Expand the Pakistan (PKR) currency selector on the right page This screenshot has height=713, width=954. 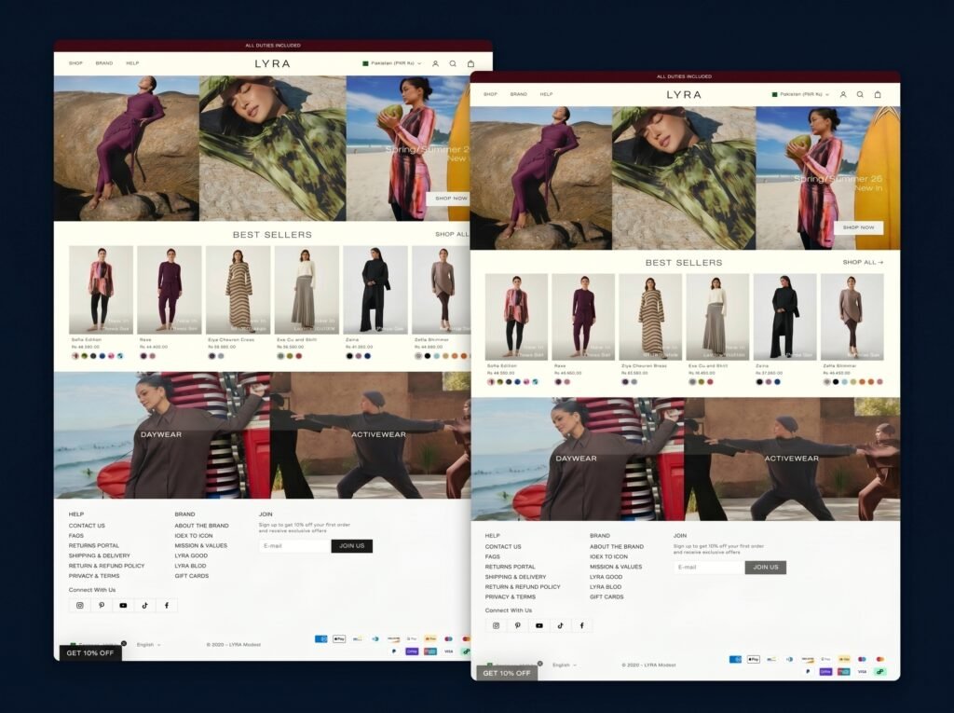pos(800,94)
